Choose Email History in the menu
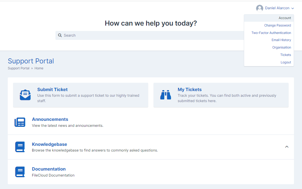 pyautogui.click(x=281, y=40)
